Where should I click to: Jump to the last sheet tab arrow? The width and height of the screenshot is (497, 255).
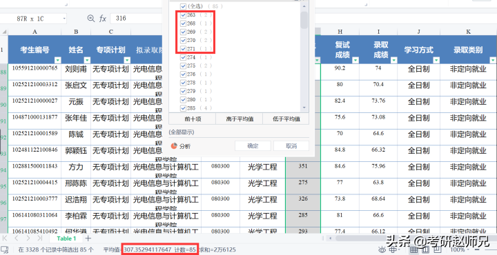[x=39, y=238]
